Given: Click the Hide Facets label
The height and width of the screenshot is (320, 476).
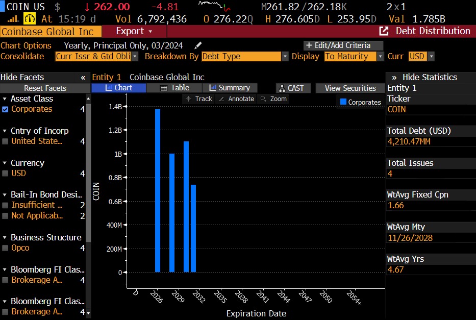Looking at the screenshot, I should click(22, 78).
